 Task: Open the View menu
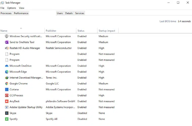(x=22, y=8)
